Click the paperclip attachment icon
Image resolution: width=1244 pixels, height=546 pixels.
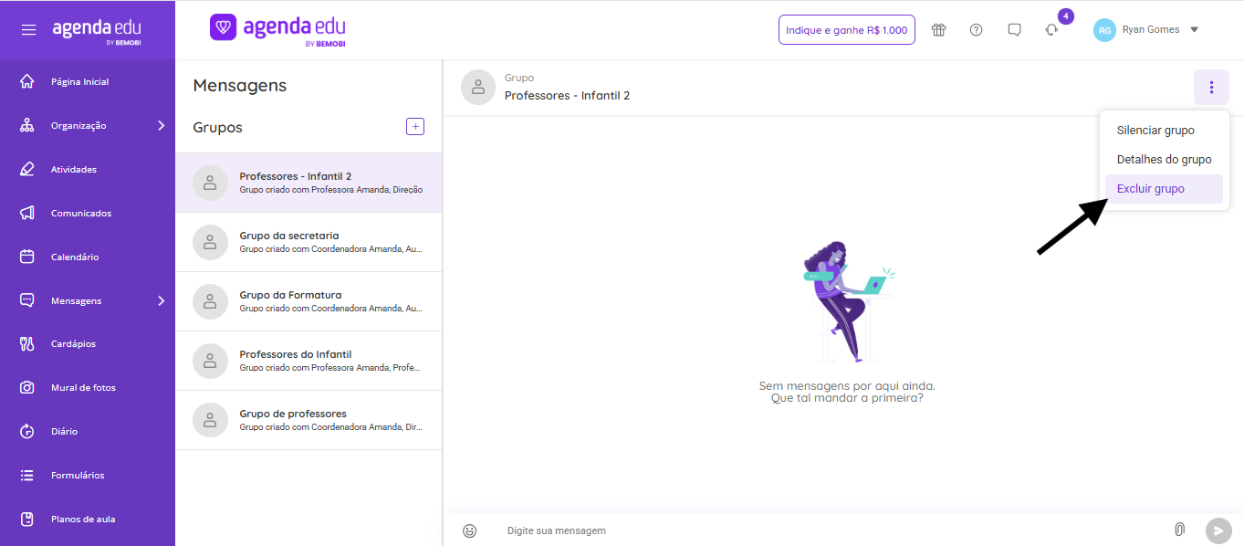(1179, 530)
